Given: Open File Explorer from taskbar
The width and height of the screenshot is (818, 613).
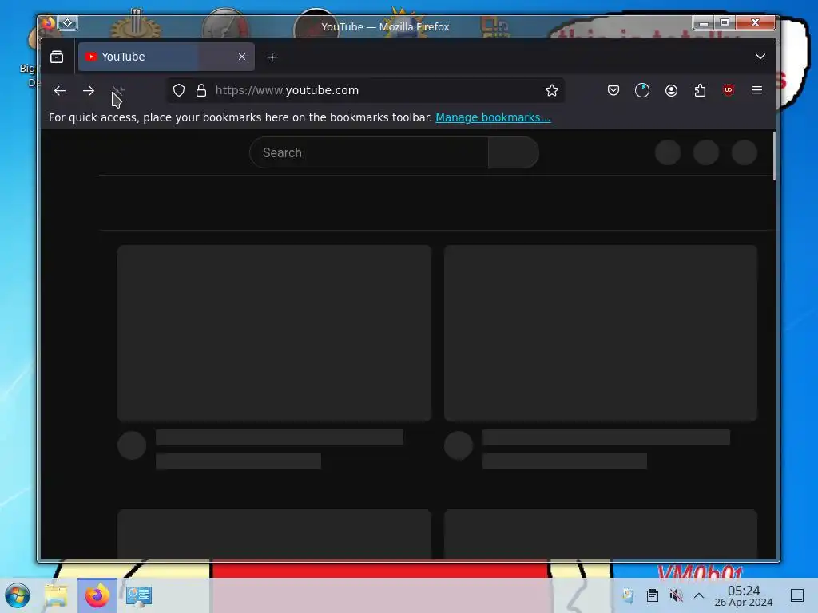Looking at the screenshot, I should point(57,595).
